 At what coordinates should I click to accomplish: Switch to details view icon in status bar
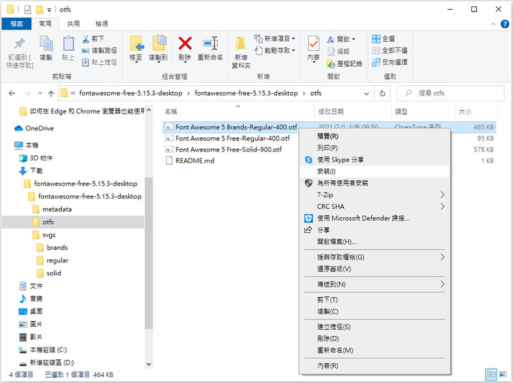(x=491, y=375)
